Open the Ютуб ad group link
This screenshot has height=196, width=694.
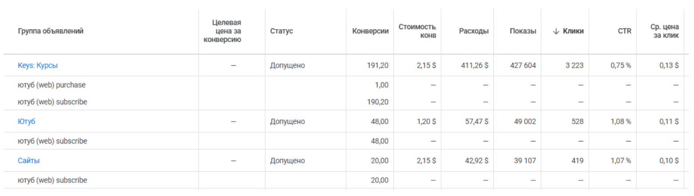[x=26, y=122]
